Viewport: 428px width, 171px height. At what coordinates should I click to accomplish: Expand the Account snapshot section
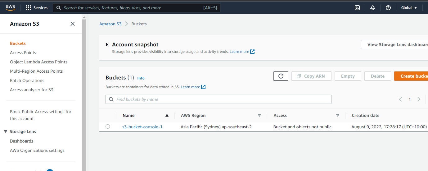click(x=107, y=45)
